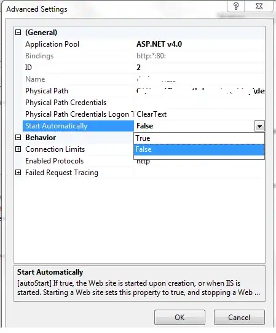Click the ASP.NET v4.0 value field

coord(200,44)
